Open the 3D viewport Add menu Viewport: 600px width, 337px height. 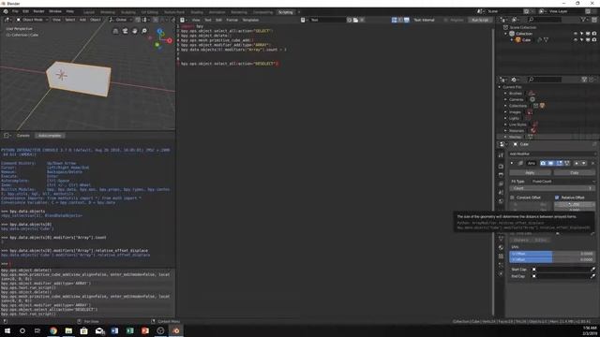tap(82, 20)
